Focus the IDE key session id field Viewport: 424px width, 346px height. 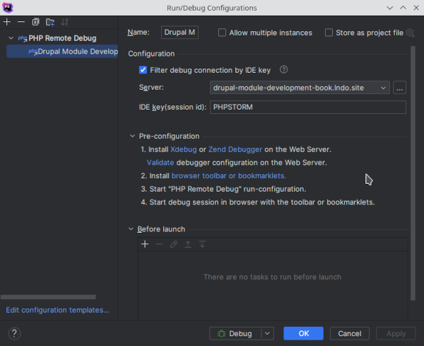pyautogui.click(x=307, y=108)
